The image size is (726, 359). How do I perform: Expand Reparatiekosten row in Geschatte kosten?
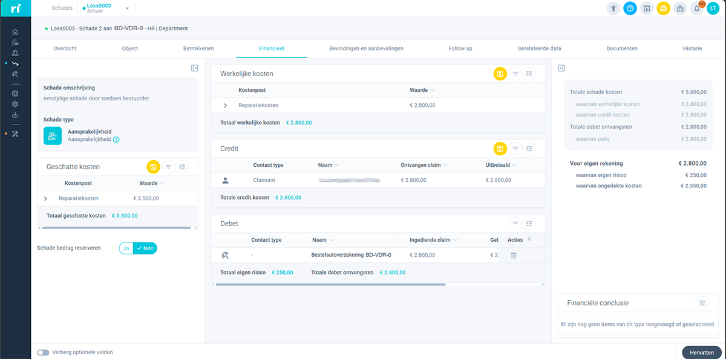(45, 198)
